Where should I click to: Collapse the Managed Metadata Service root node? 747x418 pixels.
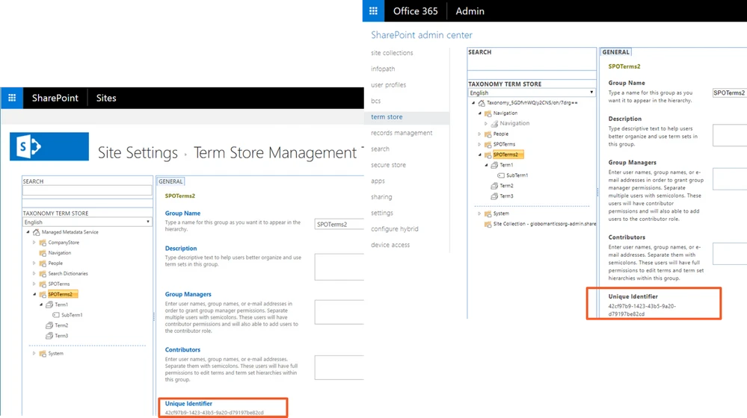pos(28,232)
